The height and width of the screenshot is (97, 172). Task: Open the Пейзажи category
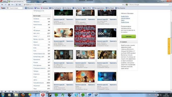click(x=36, y=71)
